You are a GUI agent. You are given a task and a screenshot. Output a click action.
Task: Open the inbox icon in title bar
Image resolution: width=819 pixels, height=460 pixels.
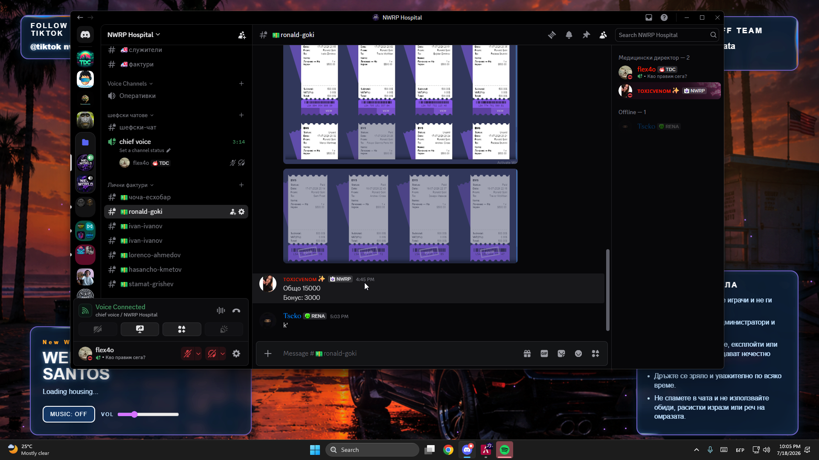(x=649, y=17)
